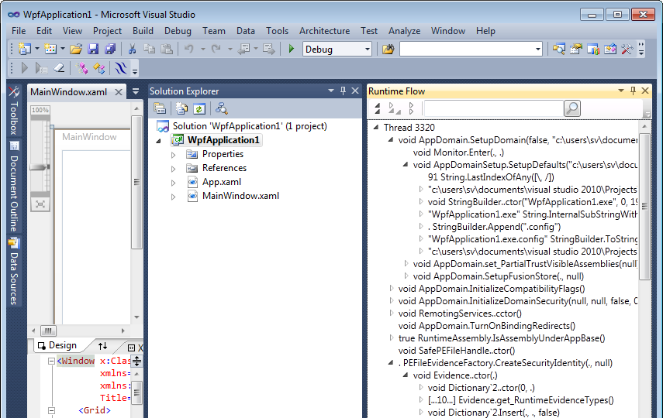
Task: Collapse the Thread 3320 tree node
Action: [375, 127]
